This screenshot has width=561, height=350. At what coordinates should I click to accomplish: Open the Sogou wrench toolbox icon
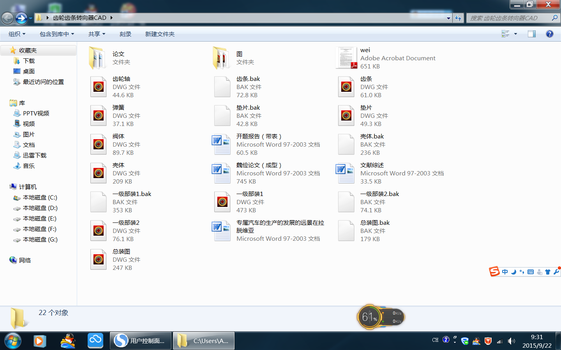[x=556, y=271]
